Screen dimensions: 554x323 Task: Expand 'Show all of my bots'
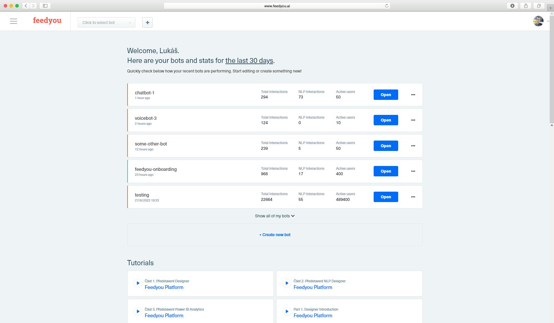pos(274,216)
